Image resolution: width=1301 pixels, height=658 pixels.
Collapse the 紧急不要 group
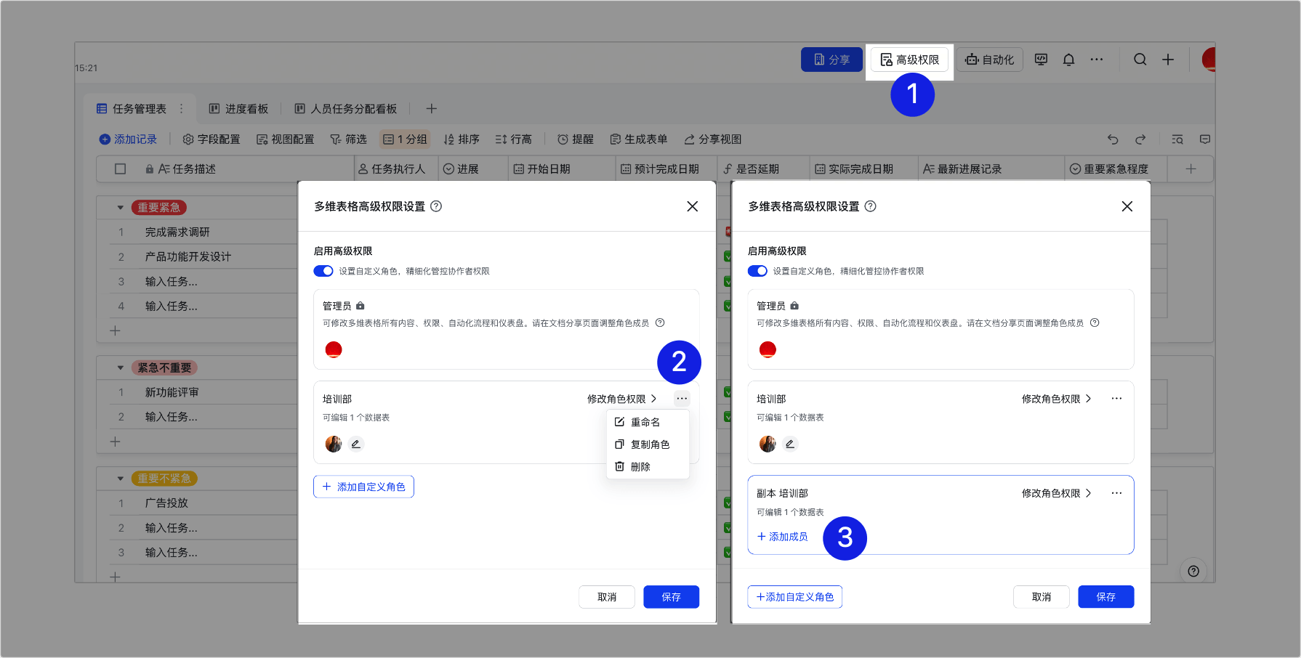click(x=120, y=367)
